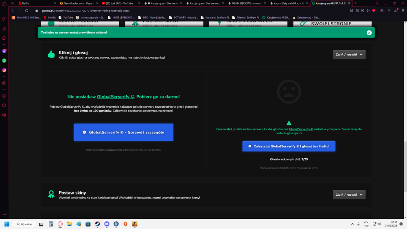Close the Netflix tab

[x=55, y=3]
